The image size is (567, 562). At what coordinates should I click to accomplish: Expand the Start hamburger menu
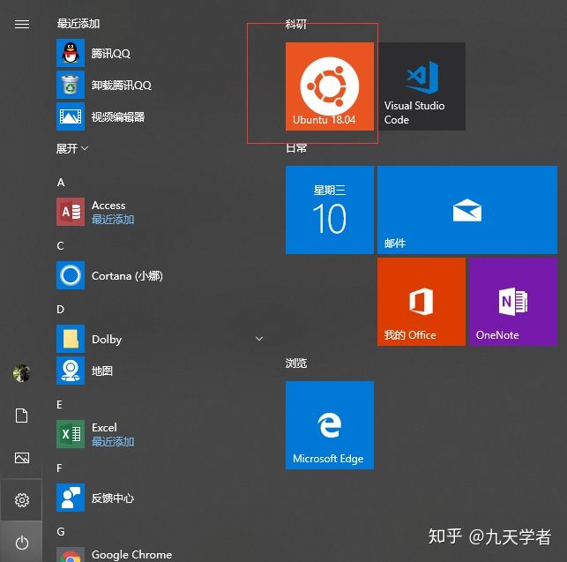pos(22,25)
